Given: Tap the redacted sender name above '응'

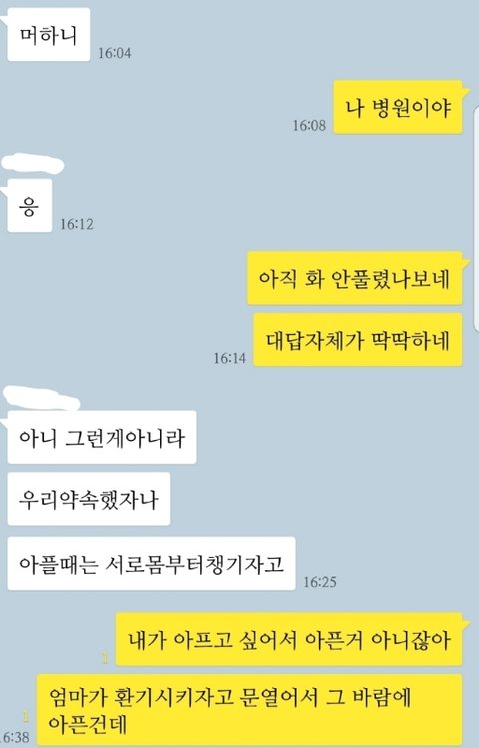Looking at the screenshot, I should pos(32,164).
